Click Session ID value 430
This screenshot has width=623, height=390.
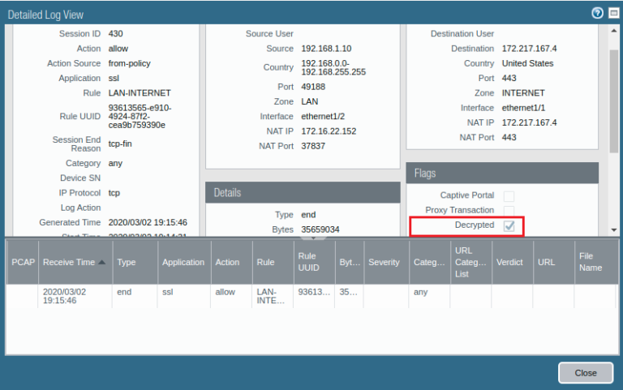tap(116, 34)
